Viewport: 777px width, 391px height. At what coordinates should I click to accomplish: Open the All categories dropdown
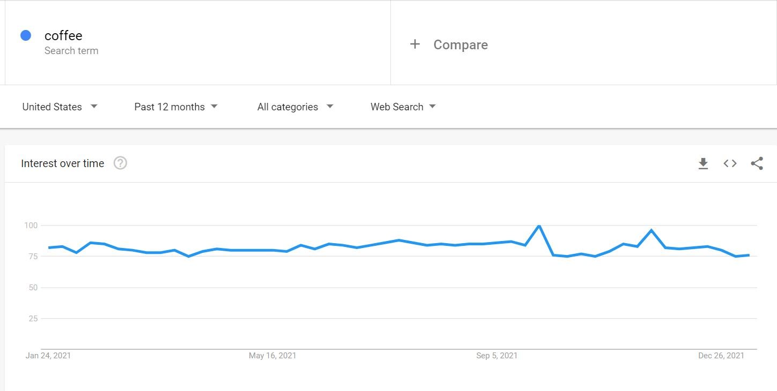(295, 107)
